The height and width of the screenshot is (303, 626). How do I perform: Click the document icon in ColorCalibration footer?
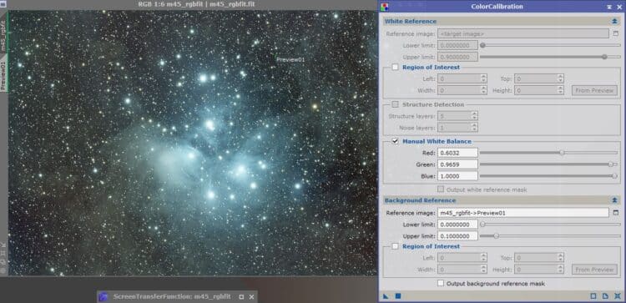[605, 296]
